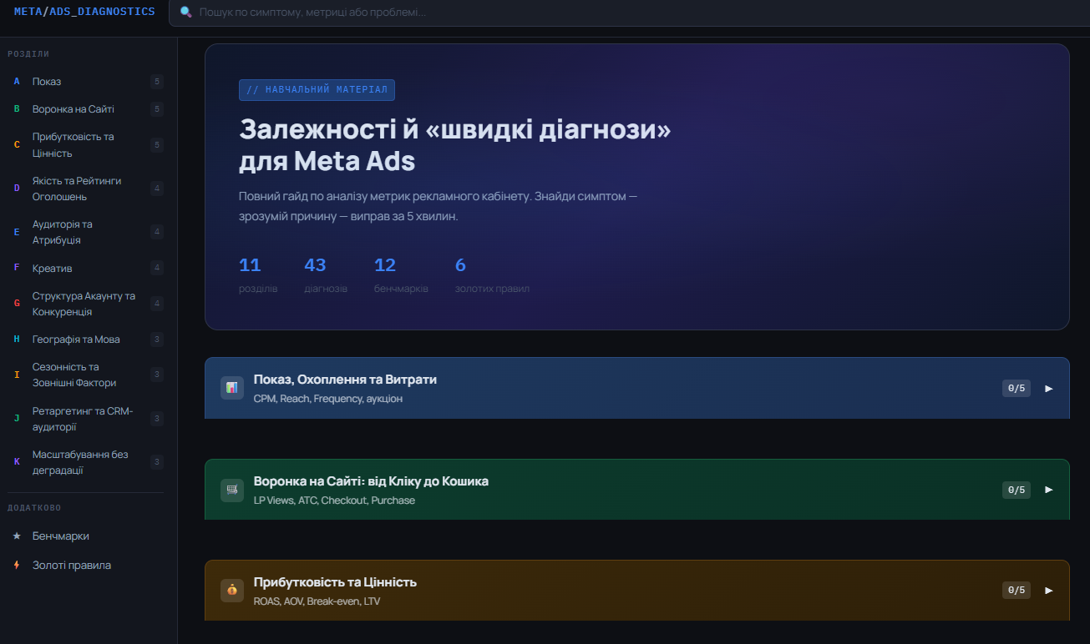Image resolution: width=1090 pixels, height=644 pixels.
Task: Click title Показ, Охоплення та Витрати
Action: [x=345, y=380]
